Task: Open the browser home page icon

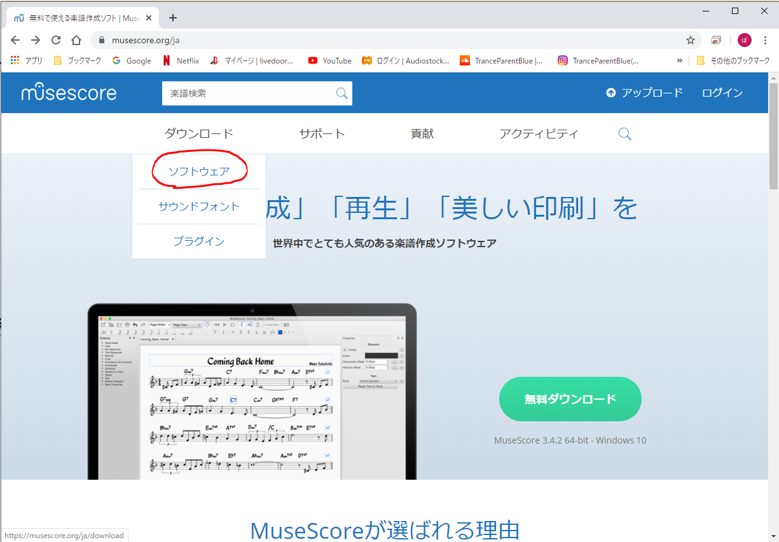Action: point(76,40)
